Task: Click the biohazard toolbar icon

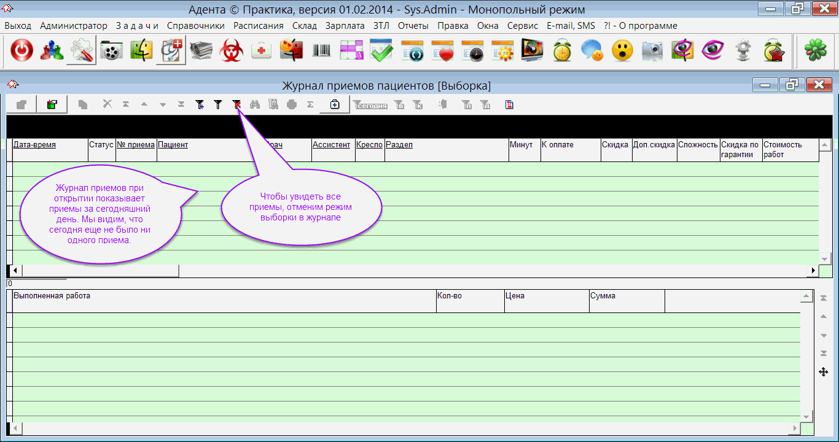Action: 232,51
